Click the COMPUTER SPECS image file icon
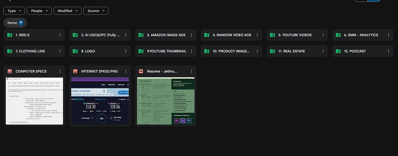Viewport: 398px width, 156px height. [10, 71]
